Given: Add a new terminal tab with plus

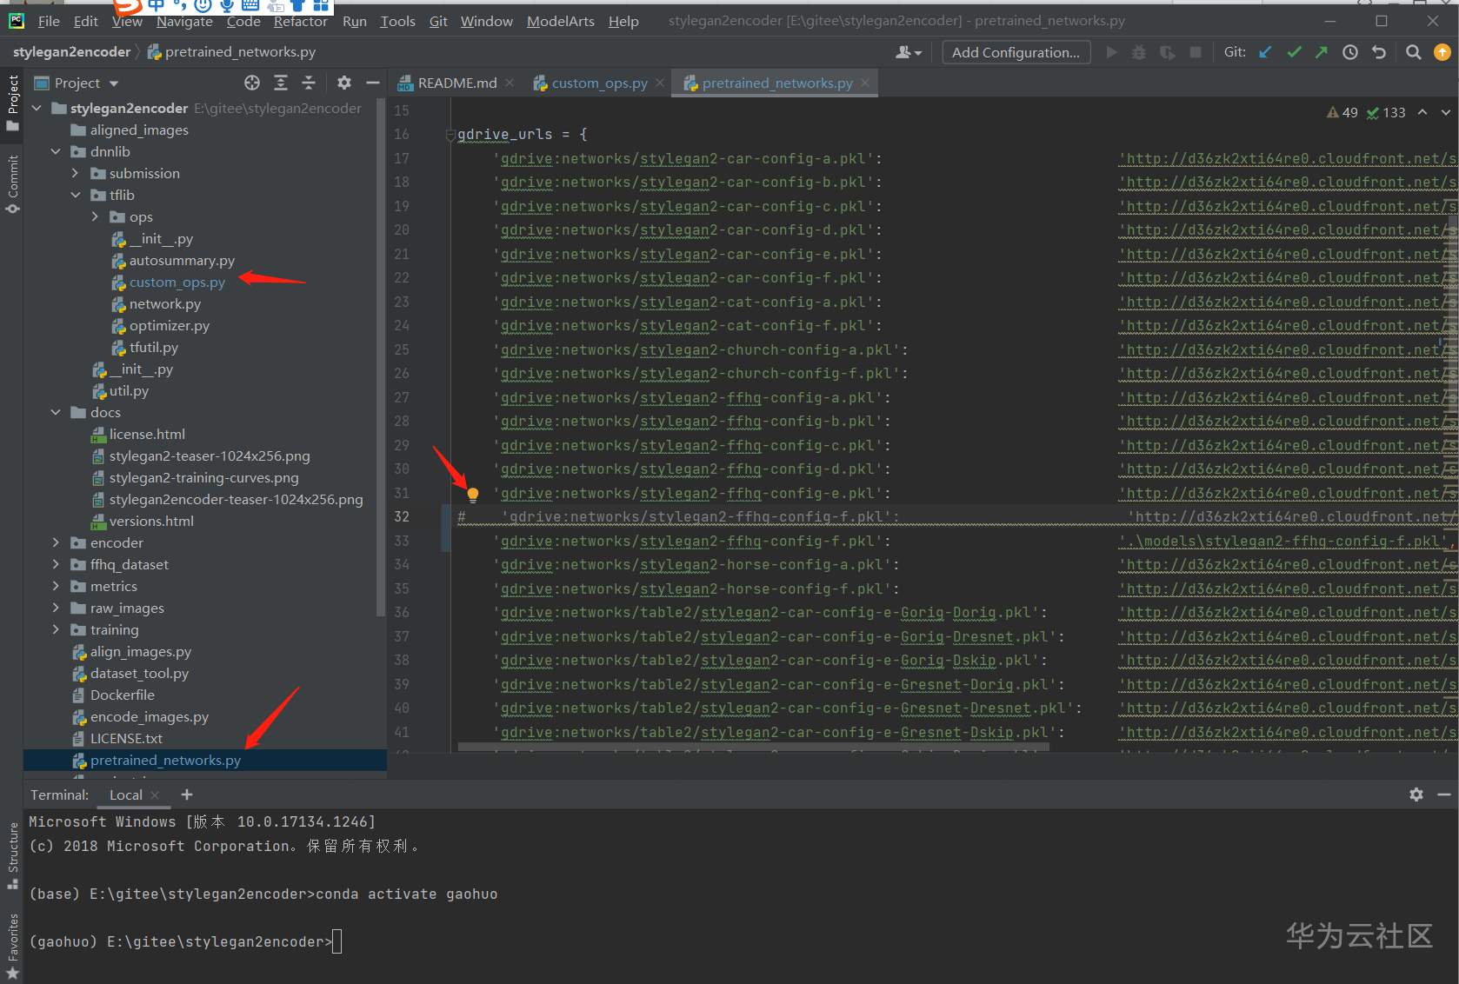Looking at the screenshot, I should click(x=187, y=795).
